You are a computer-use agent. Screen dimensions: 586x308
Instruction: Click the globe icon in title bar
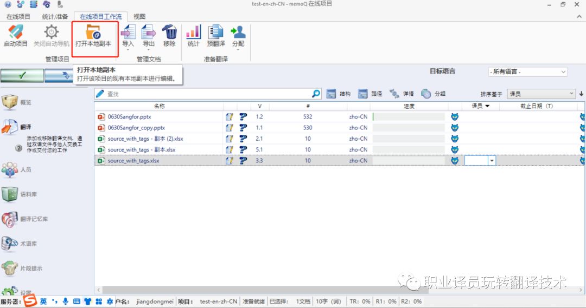(8, 4)
